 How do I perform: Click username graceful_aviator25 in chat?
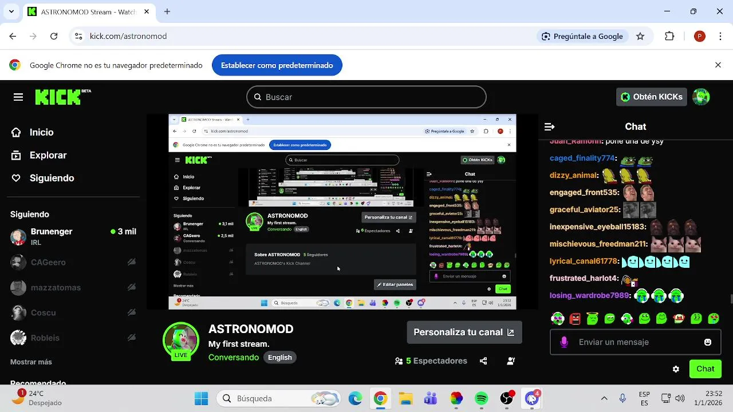[x=585, y=209]
